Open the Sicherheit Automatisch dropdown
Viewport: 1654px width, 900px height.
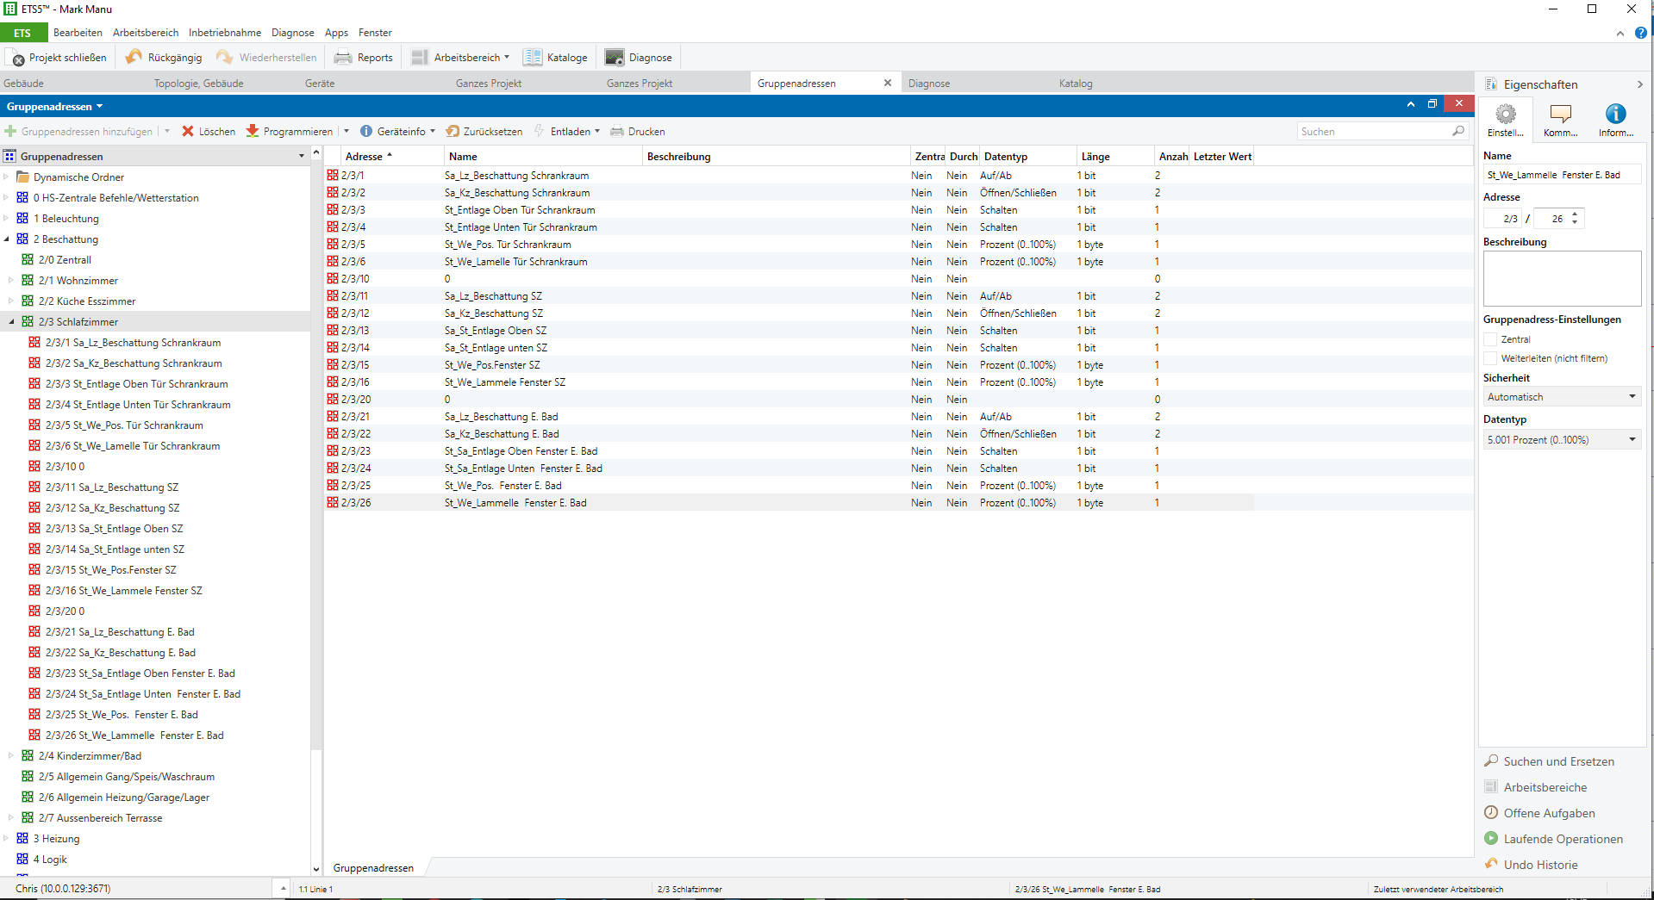click(1561, 397)
